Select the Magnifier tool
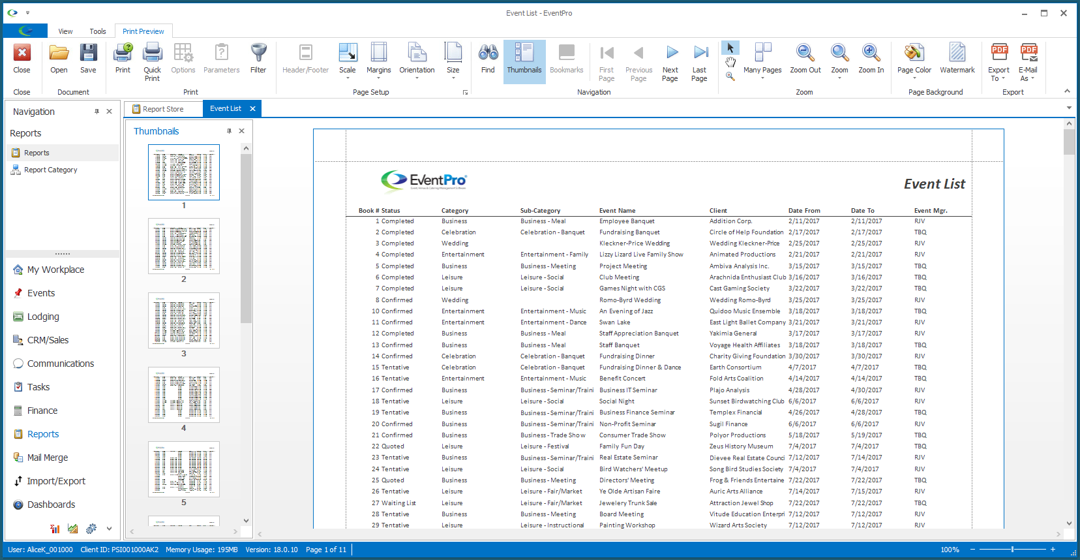This screenshot has height=560, width=1080. pos(730,76)
